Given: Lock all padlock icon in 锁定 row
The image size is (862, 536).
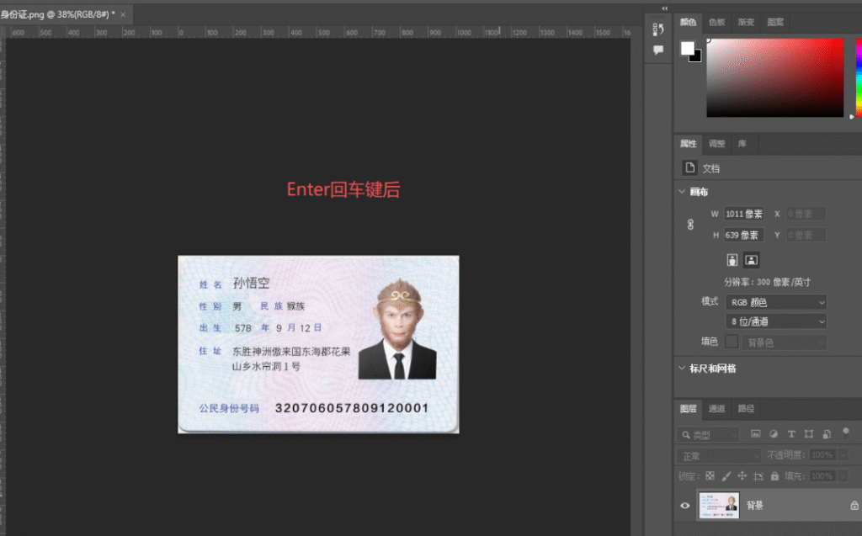Looking at the screenshot, I should click(774, 476).
